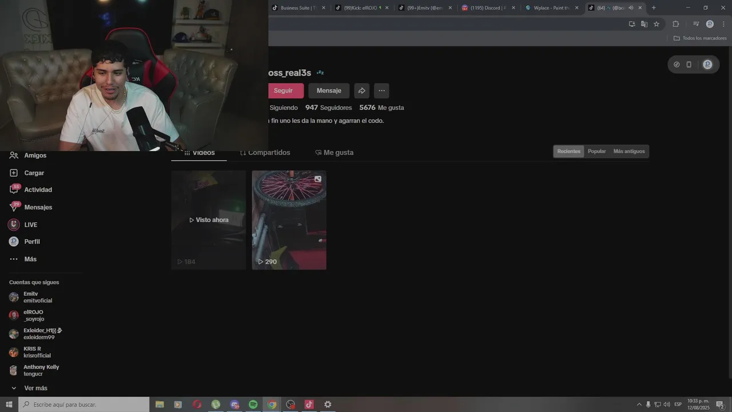Viewport: 732px width, 412px height.
Task: Click the star bookmark icon in address bar
Action: coord(657,24)
